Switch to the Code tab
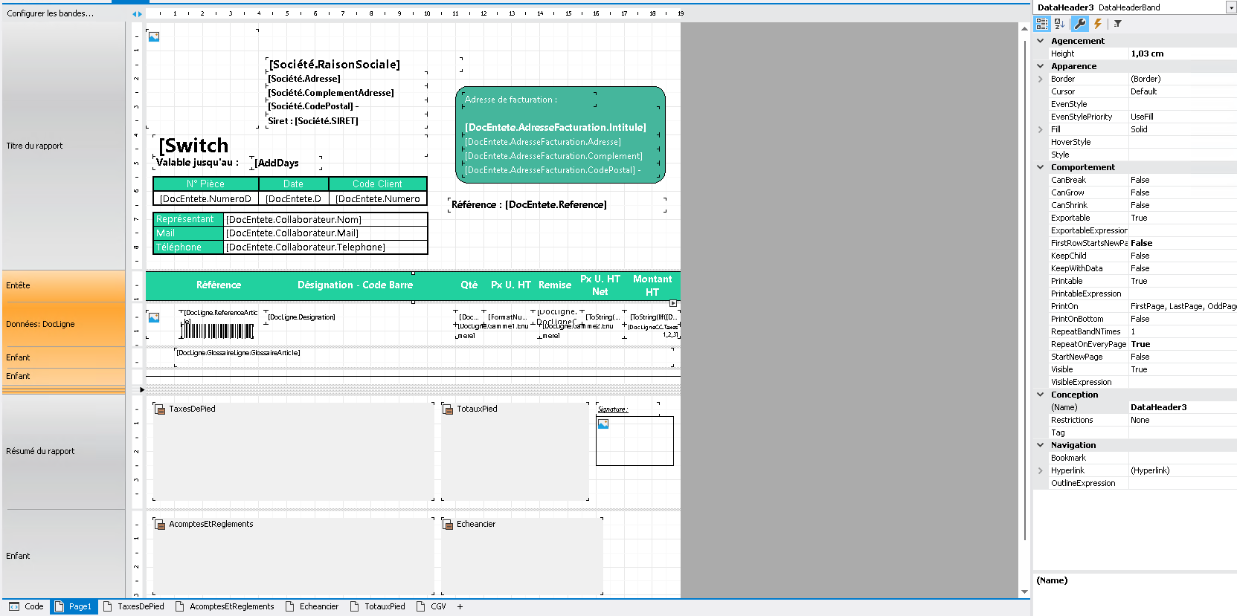1237x616 pixels. coord(27,606)
